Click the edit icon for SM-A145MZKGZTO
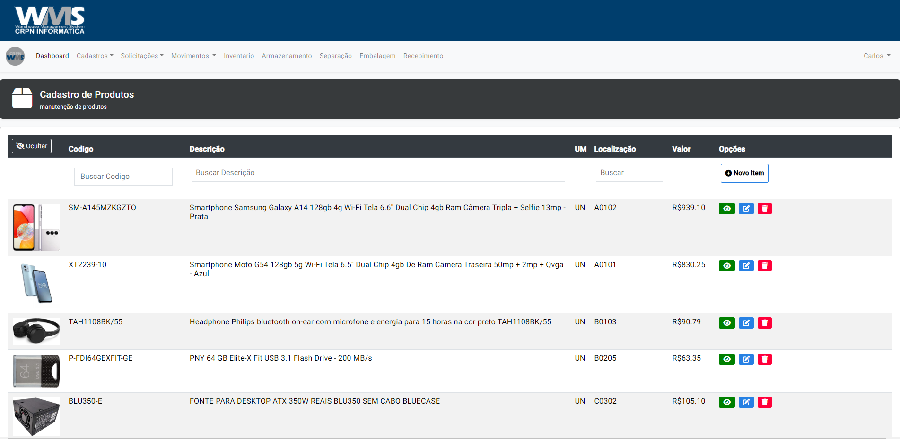The width and height of the screenshot is (900, 439). 746,209
